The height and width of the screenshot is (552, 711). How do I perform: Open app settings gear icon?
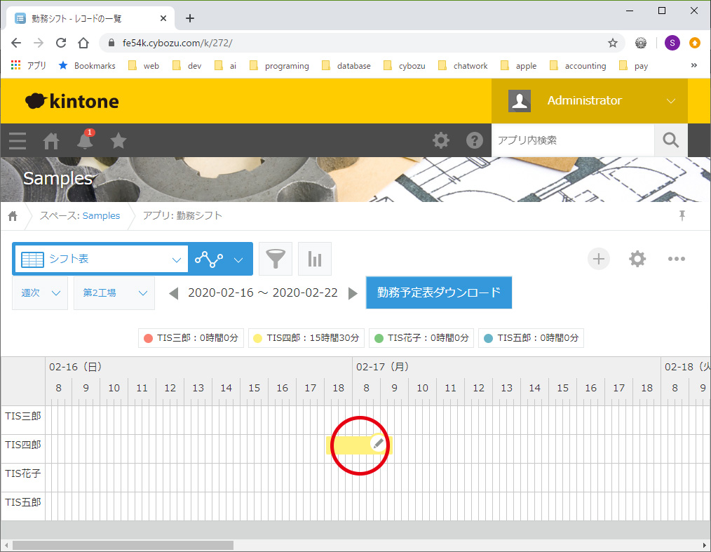[x=637, y=259]
